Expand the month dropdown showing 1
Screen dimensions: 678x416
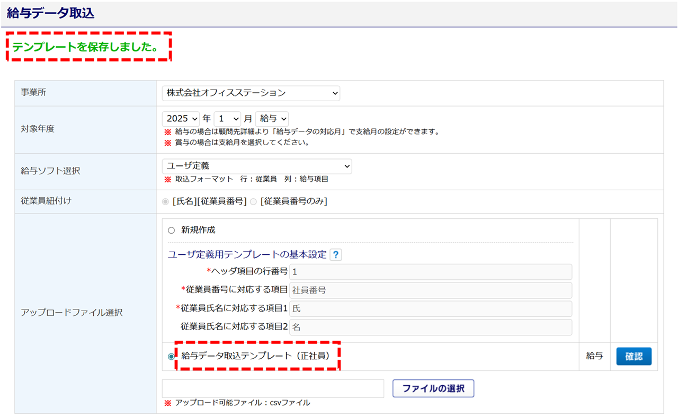pyautogui.click(x=227, y=119)
